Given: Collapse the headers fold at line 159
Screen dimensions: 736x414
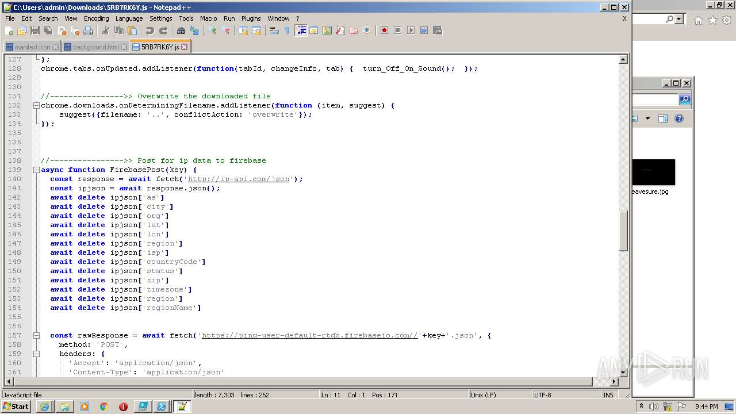Looking at the screenshot, I should pos(36,354).
